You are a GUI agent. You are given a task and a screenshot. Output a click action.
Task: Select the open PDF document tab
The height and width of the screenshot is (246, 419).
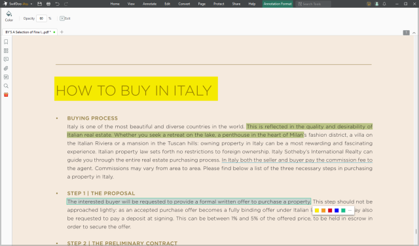pos(29,32)
